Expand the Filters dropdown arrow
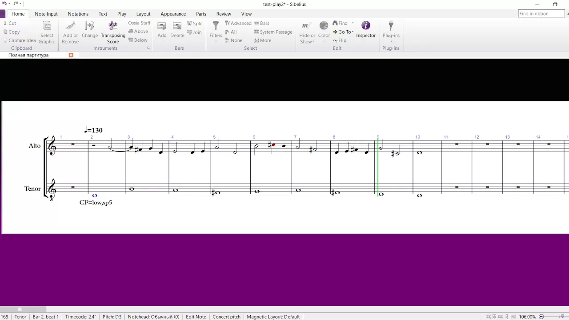The width and height of the screenshot is (569, 320). point(216,42)
